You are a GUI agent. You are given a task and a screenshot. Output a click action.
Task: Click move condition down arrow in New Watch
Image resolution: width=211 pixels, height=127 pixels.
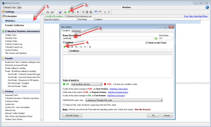(85, 47)
